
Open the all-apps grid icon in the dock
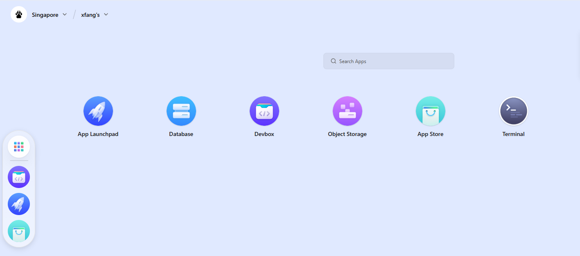[19, 147]
